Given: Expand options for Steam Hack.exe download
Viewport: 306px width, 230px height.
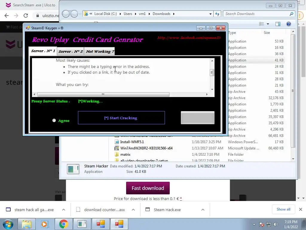Looking at the screenshot, I should [203, 210].
